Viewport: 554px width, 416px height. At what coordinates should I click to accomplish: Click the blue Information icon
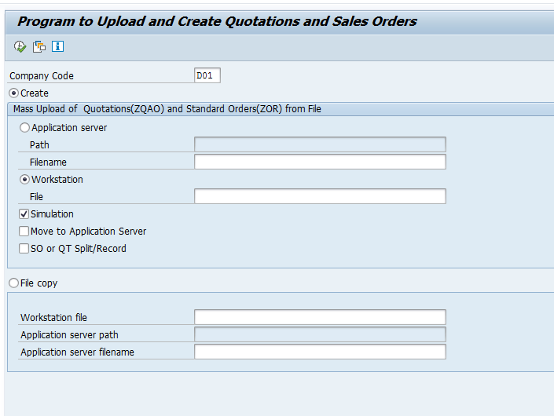pos(57,46)
